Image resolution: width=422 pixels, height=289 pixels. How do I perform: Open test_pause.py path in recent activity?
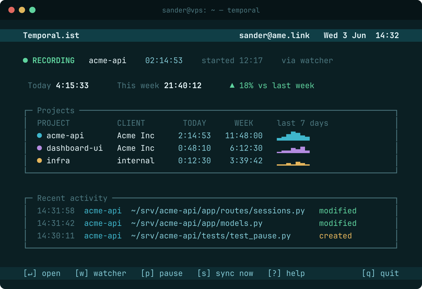tap(211, 236)
